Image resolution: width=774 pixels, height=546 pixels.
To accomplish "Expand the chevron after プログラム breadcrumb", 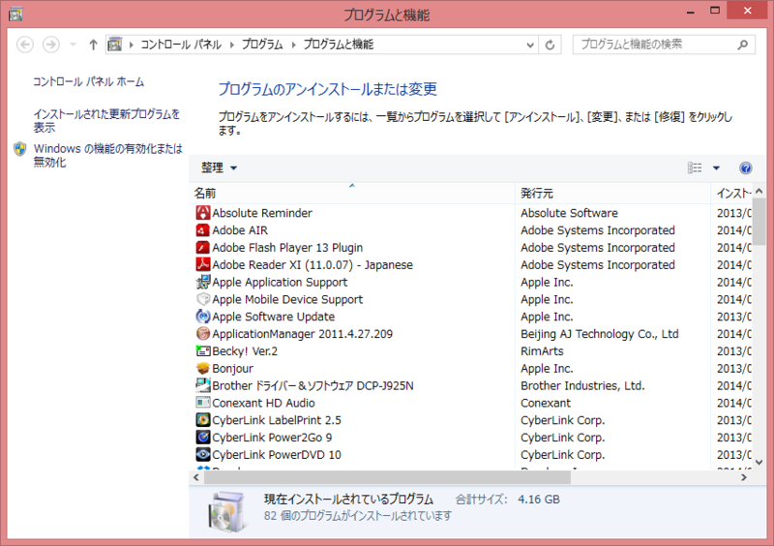I will pos(293,45).
